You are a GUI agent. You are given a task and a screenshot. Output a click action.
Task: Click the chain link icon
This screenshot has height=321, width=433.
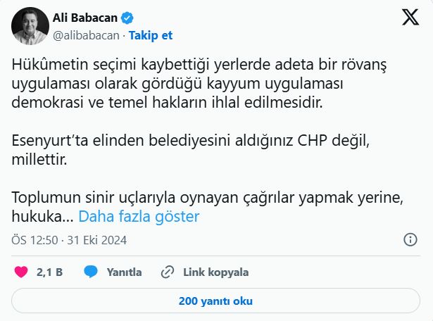[x=168, y=272]
